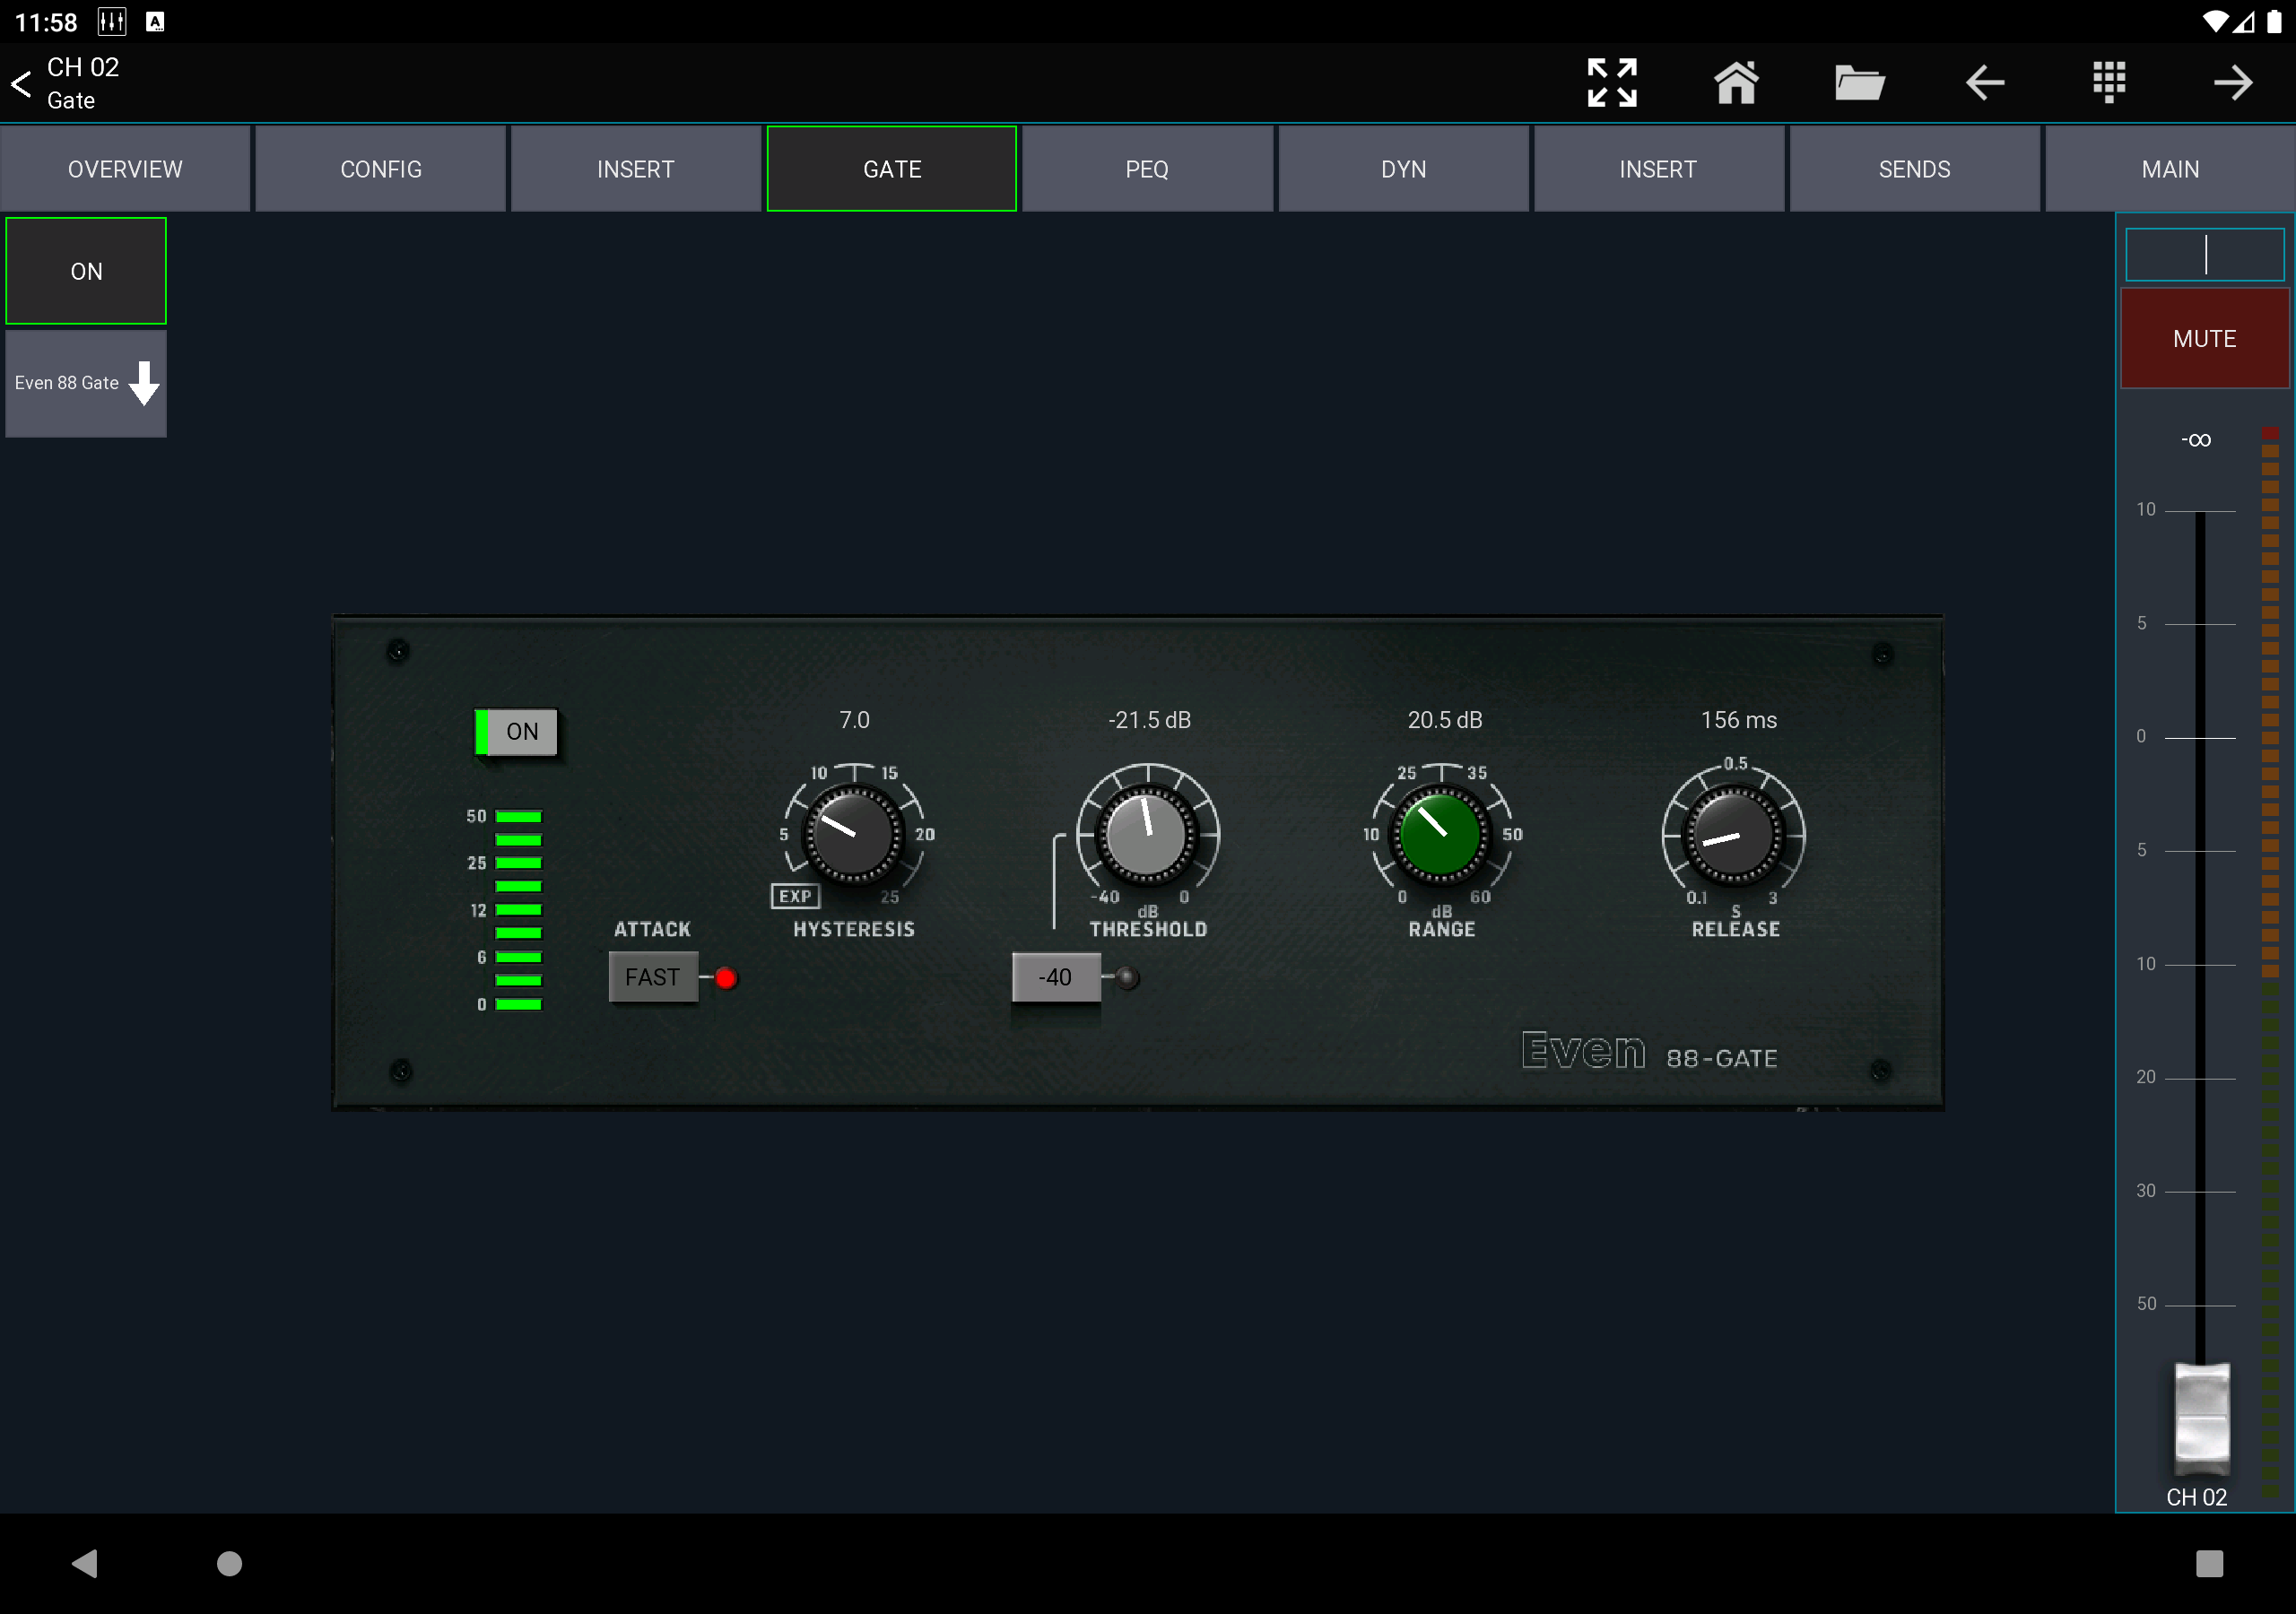Tap the Android back navigation triangle
The height and width of the screenshot is (1614, 2296).
click(x=85, y=1563)
